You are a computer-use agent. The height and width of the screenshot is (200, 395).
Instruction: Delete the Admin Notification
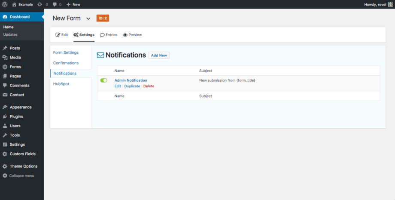click(x=149, y=86)
